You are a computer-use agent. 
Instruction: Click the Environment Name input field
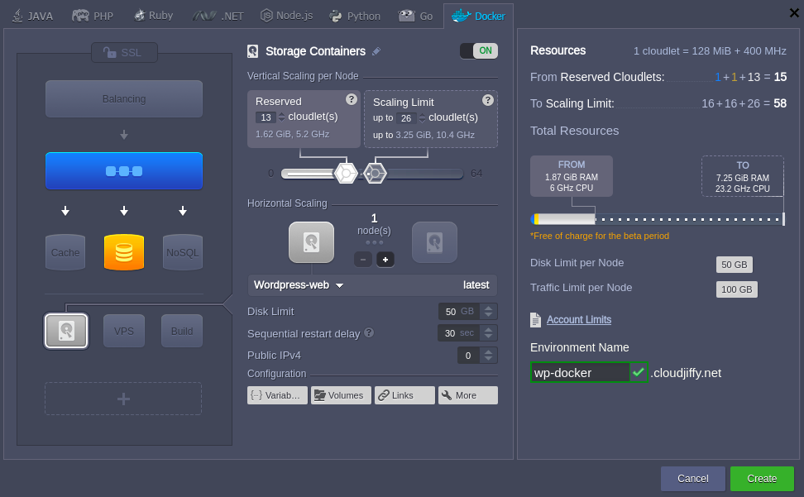pos(579,373)
